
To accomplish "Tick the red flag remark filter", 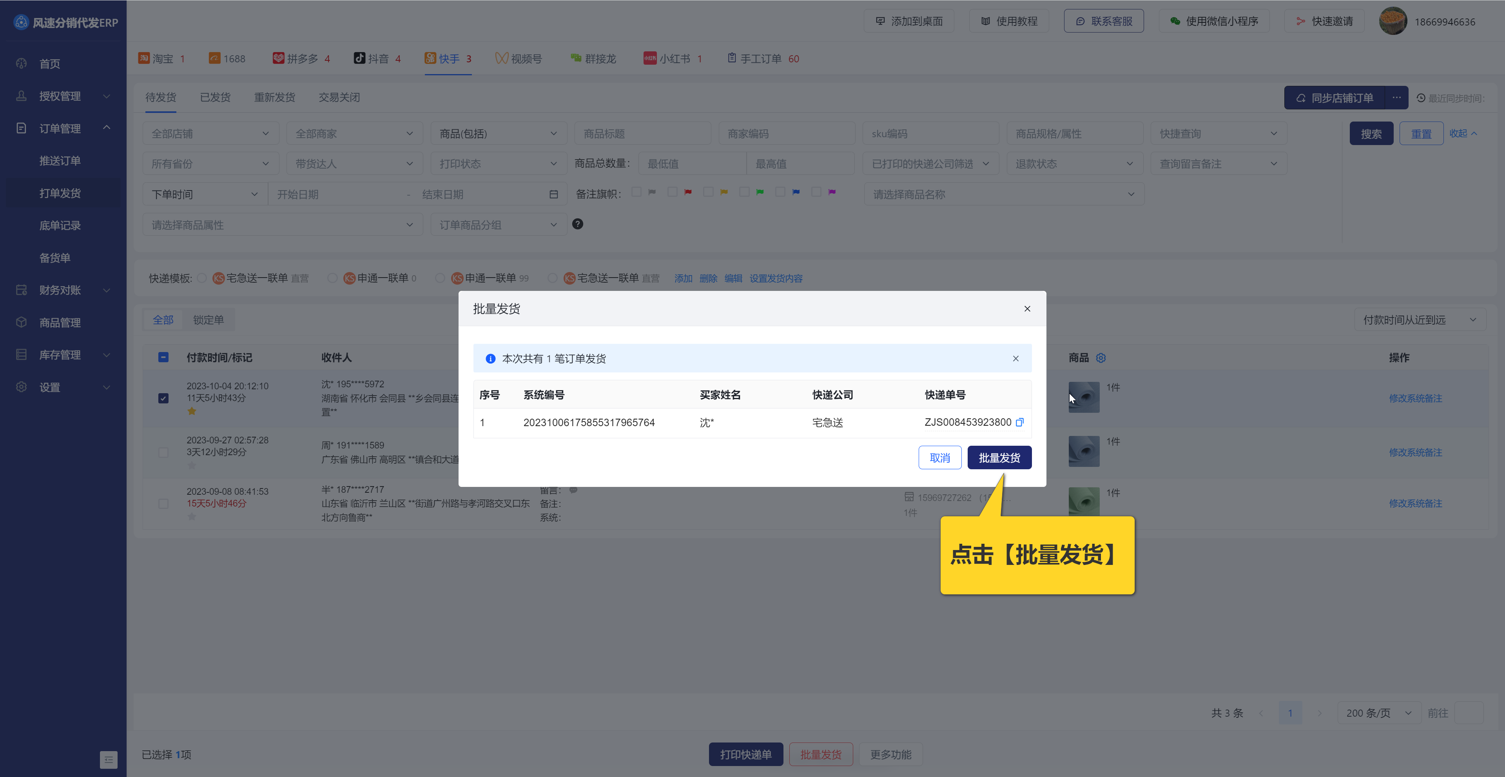I will tap(673, 192).
